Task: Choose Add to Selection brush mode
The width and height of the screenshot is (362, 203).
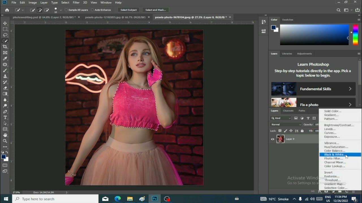Action: pos(39,10)
